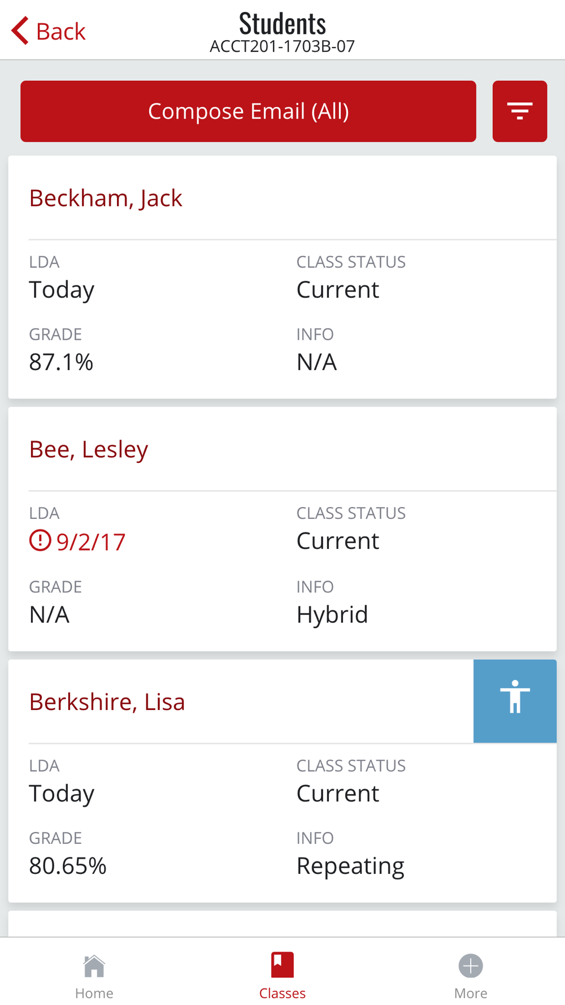Tap the accessibility icon on Berkshire, Lisa
This screenshot has width=565, height=1005.
(515, 700)
